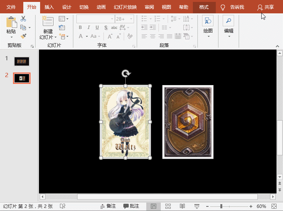The height and width of the screenshot is (211, 283).
Task: Click the New Slide icon
Action: click(48, 22)
